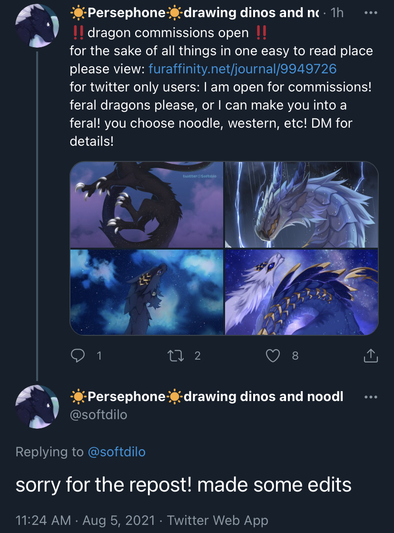
Task: Open more options on the reply tweet
Action: 371,397
